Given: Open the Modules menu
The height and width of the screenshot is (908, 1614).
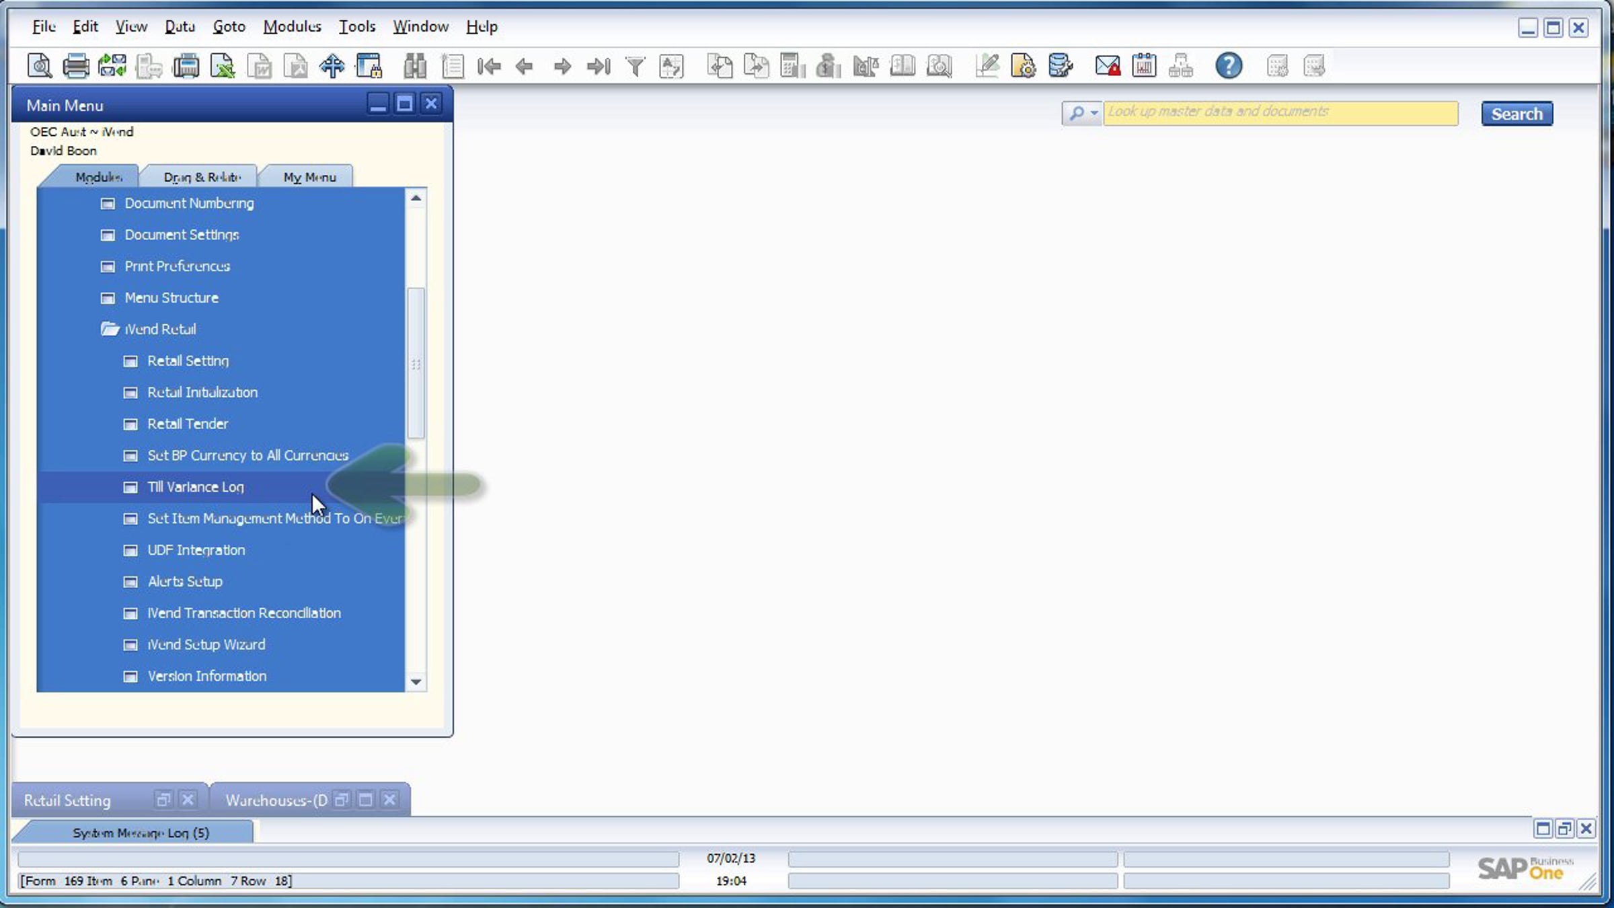Looking at the screenshot, I should tap(292, 27).
